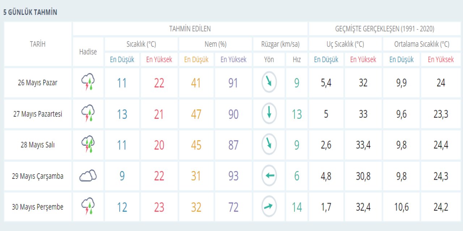Screen dimensions: 463x231
Task: Expand the Nem (%) column group
Action: (x=214, y=44)
